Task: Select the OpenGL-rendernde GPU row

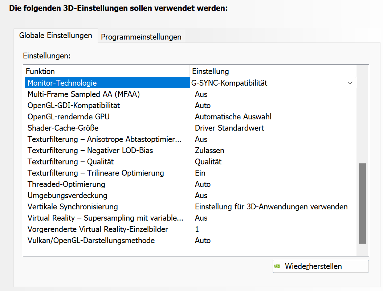Action: (x=69, y=117)
